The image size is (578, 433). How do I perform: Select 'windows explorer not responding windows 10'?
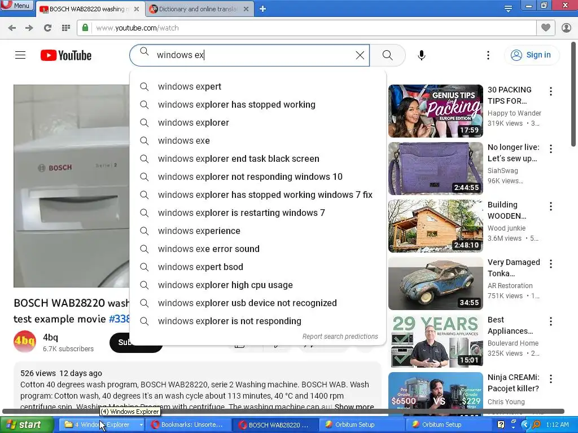click(x=257, y=176)
